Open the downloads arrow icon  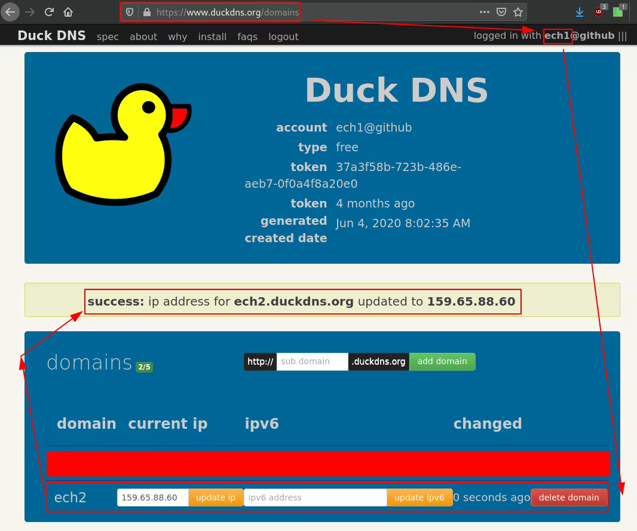point(580,12)
